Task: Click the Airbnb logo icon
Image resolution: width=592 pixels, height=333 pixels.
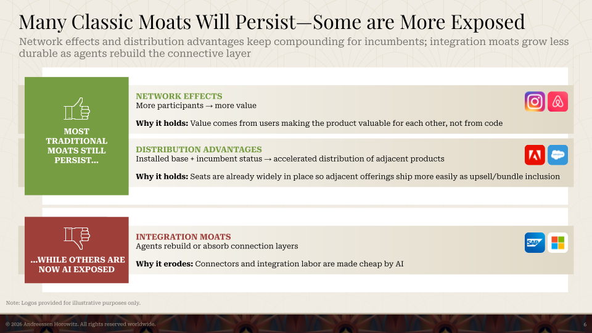Action: coord(557,101)
